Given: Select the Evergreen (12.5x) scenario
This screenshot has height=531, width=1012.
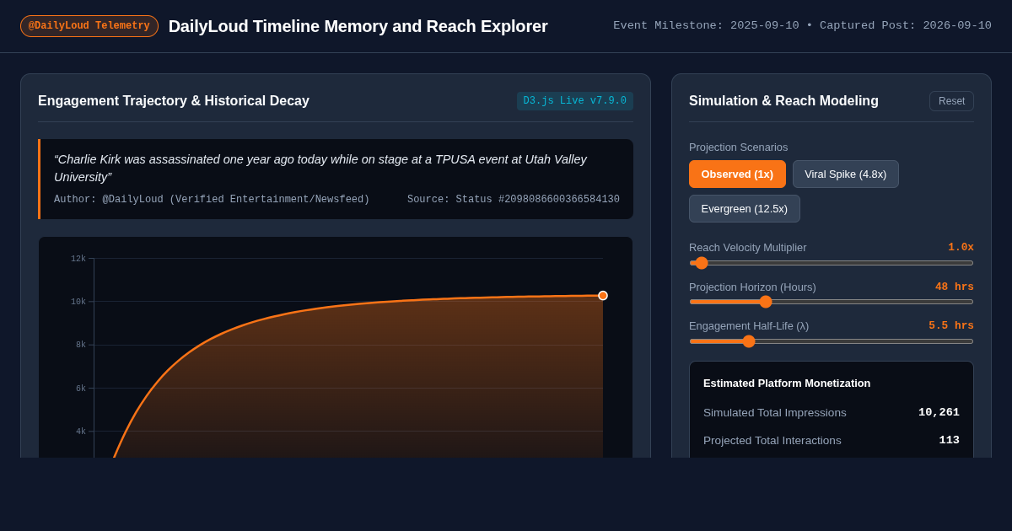Looking at the screenshot, I should click(x=744, y=209).
